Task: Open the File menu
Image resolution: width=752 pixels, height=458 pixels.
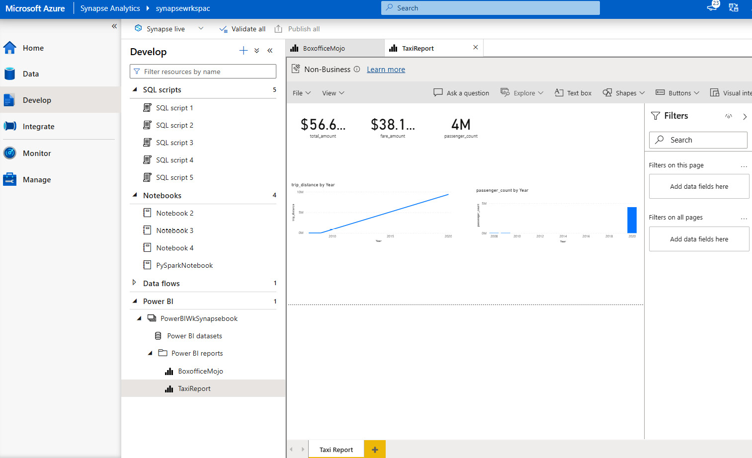Action: pyautogui.click(x=302, y=93)
